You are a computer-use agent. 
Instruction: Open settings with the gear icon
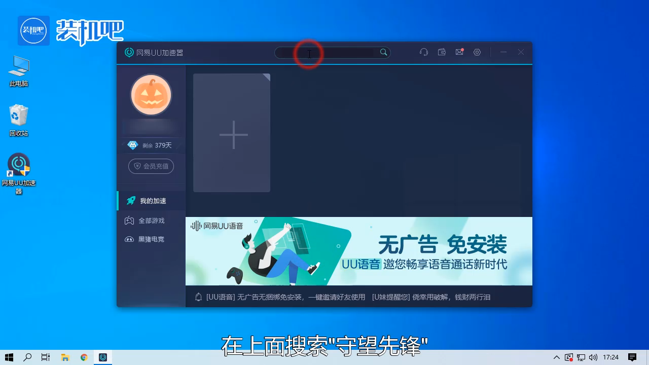tap(477, 52)
